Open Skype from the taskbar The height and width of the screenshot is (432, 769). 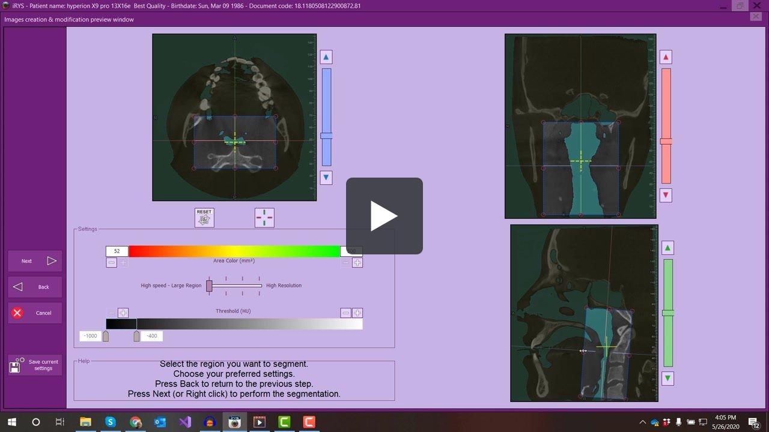point(111,422)
